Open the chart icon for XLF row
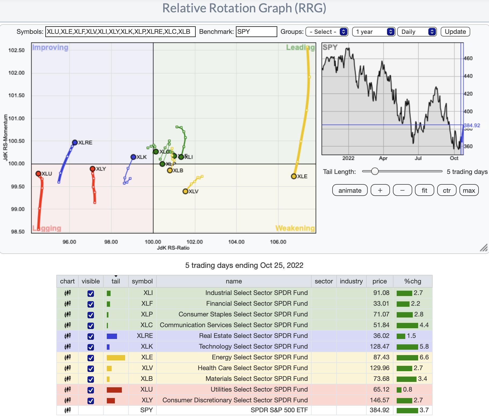Viewport: 489px width, 416px height. tap(67, 304)
